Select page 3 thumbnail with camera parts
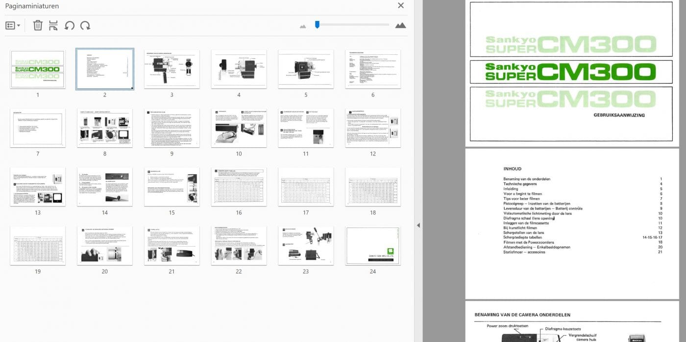Image resolution: width=686 pixels, height=342 pixels. [x=171, y=69]
